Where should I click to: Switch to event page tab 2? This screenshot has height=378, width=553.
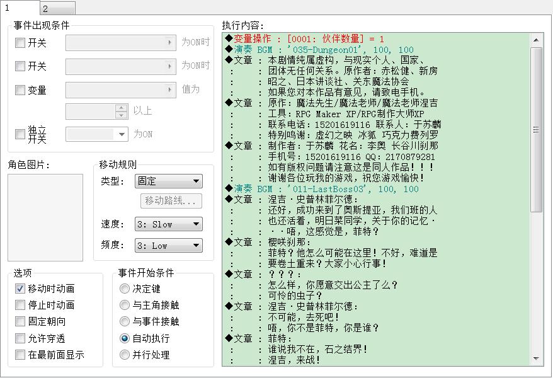click(x=57, y=8)
